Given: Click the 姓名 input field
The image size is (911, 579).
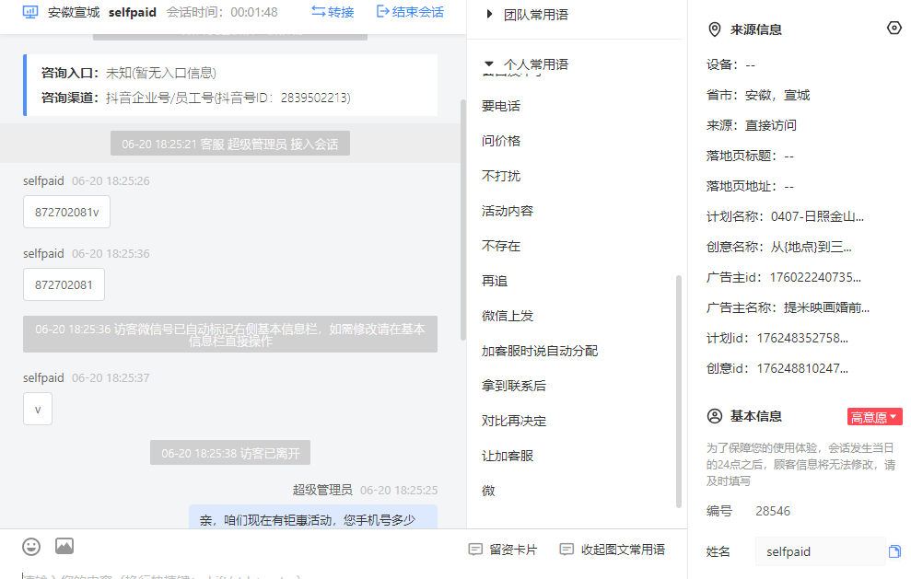Looking at the screenshot, I should coord(820,551).
